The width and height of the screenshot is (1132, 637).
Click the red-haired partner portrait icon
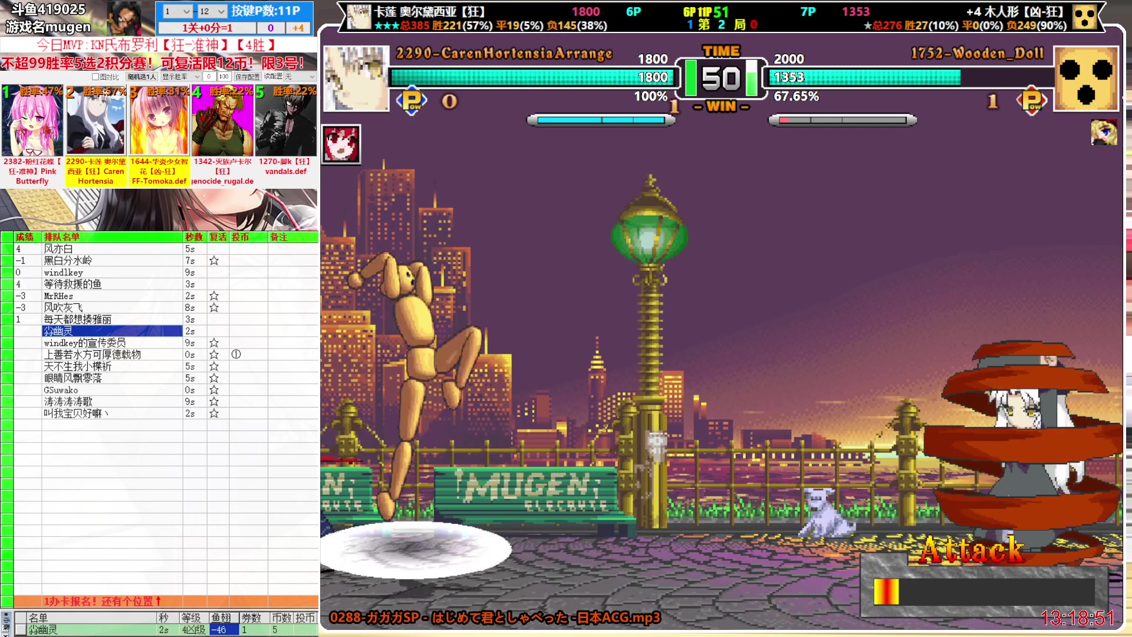(341, 144)
